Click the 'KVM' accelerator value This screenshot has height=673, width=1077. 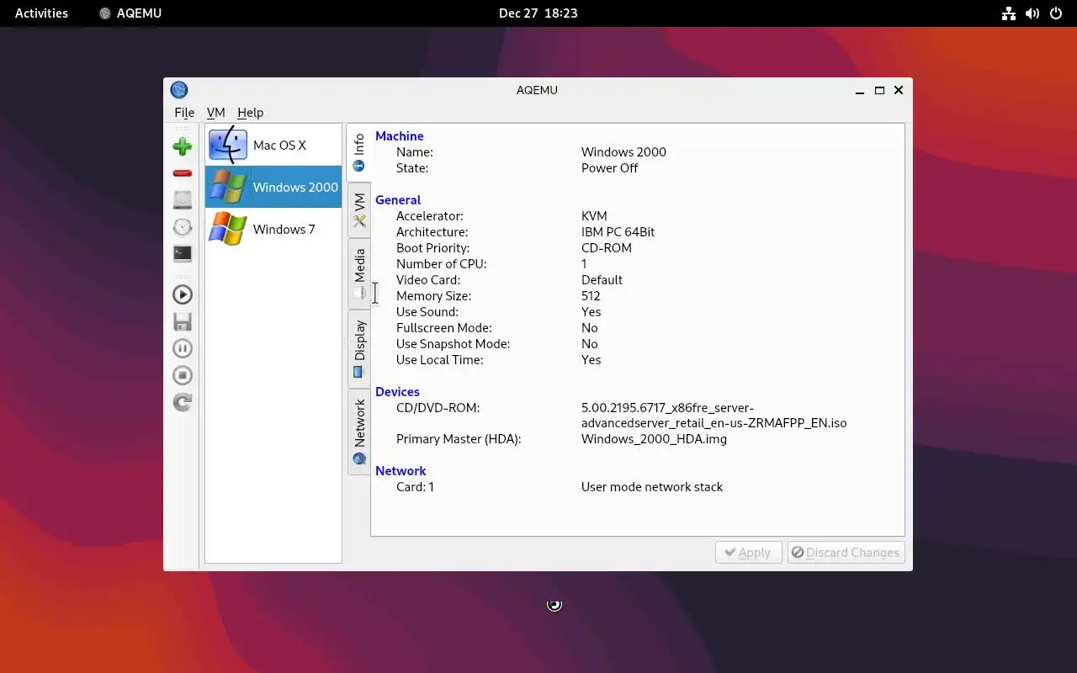[x=594, y=215]
